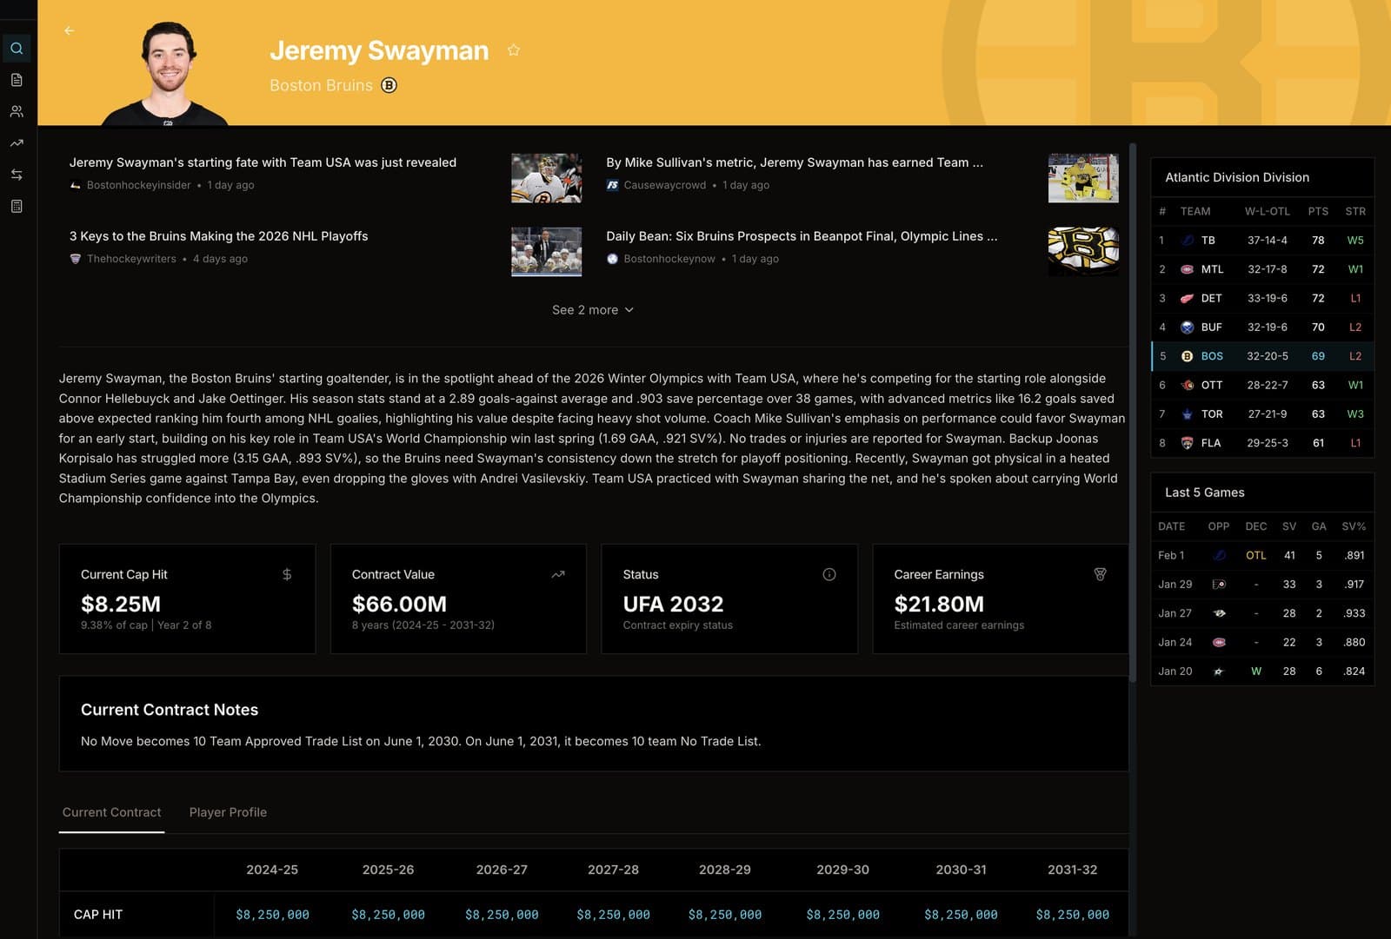1391x939 pixels.
Task: Click the $66.00M Contract Value figure
Action: point(399,604)
